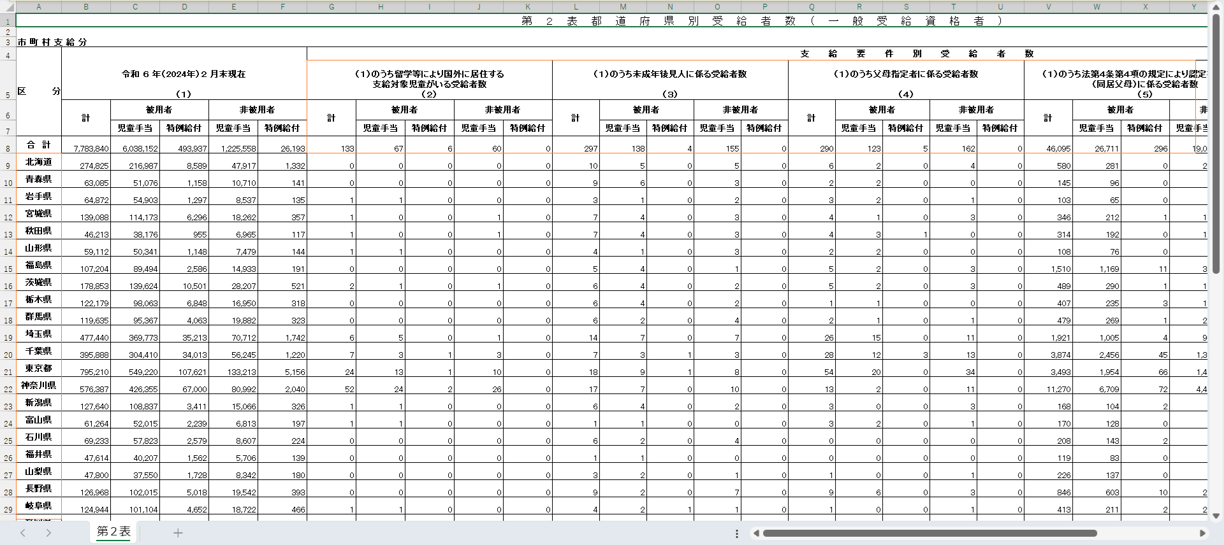Click the vertical scrollbar thumb
The image size is (1224, 545).
click(x=1216, y=143)
